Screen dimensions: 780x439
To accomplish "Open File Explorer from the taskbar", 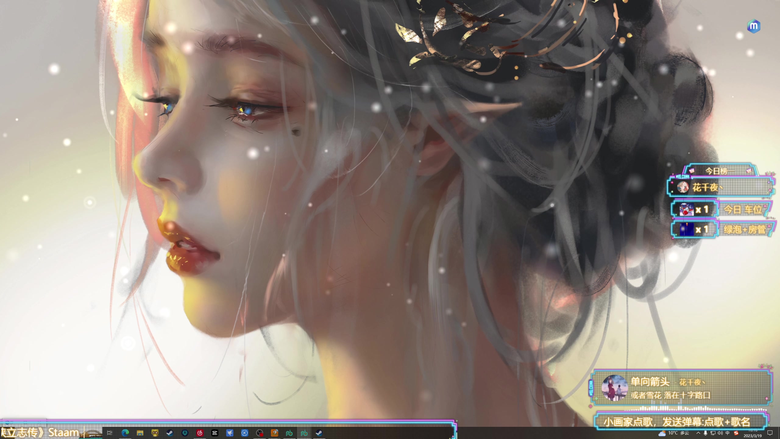I will click(x=140, y=433).
